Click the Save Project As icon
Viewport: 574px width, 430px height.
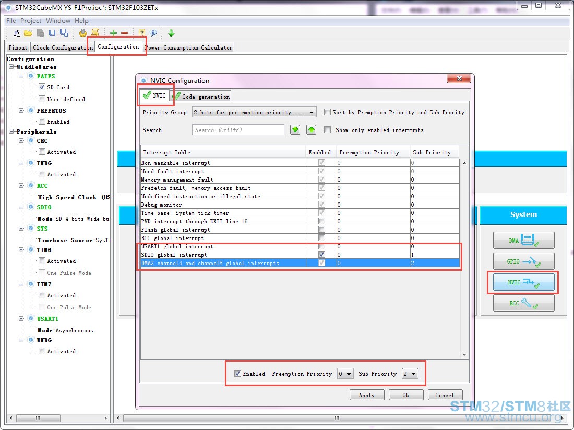64,33
